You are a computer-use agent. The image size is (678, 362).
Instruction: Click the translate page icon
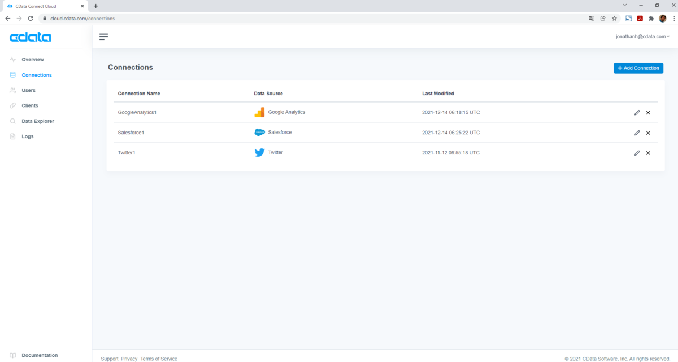coord(592,18)
